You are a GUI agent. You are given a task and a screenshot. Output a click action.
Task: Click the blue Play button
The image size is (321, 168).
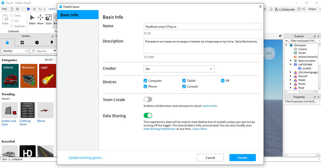click(x=29, y=9)
